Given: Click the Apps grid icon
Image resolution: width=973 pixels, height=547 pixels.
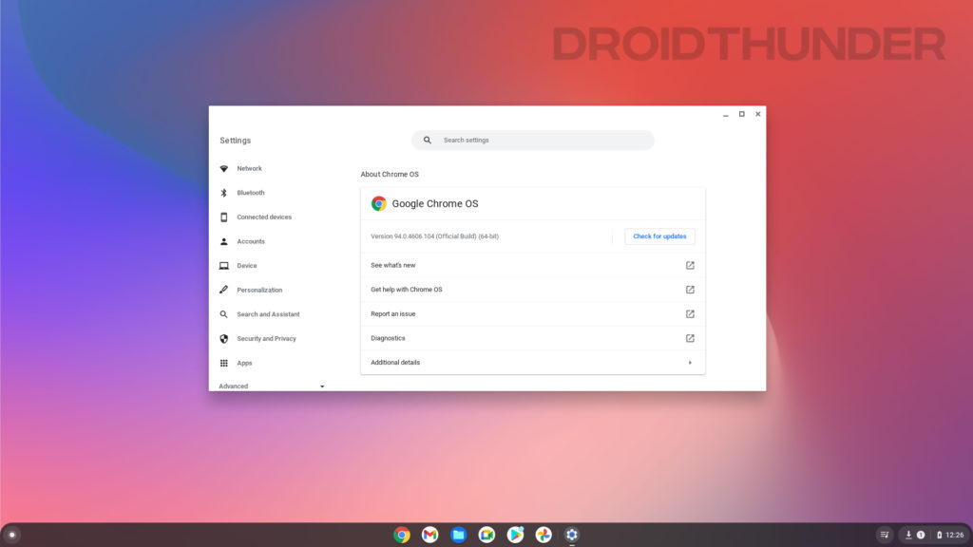Looking at the screenshot, I should click(224, 363).
